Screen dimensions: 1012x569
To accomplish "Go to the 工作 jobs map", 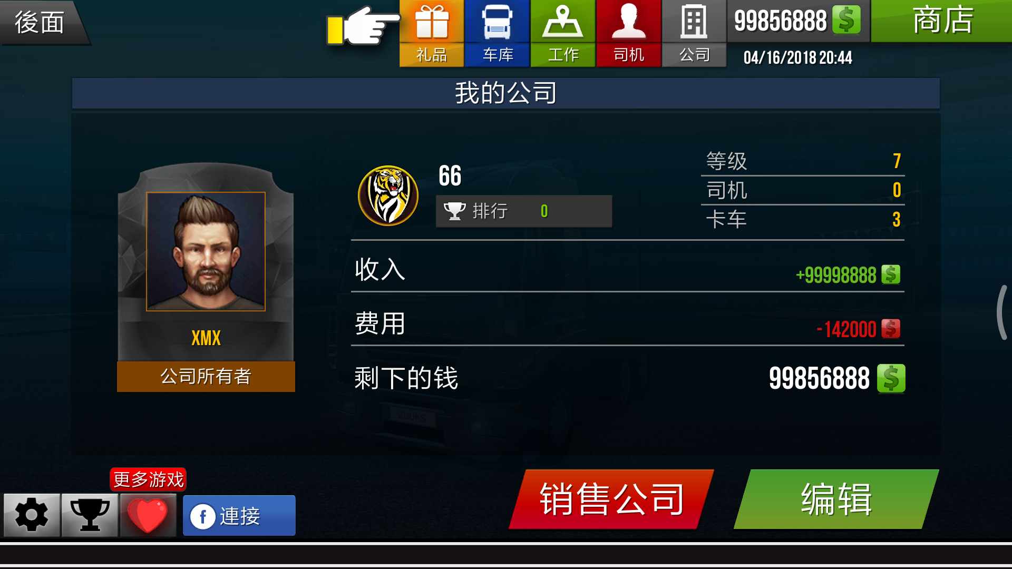I will point(563,33).
